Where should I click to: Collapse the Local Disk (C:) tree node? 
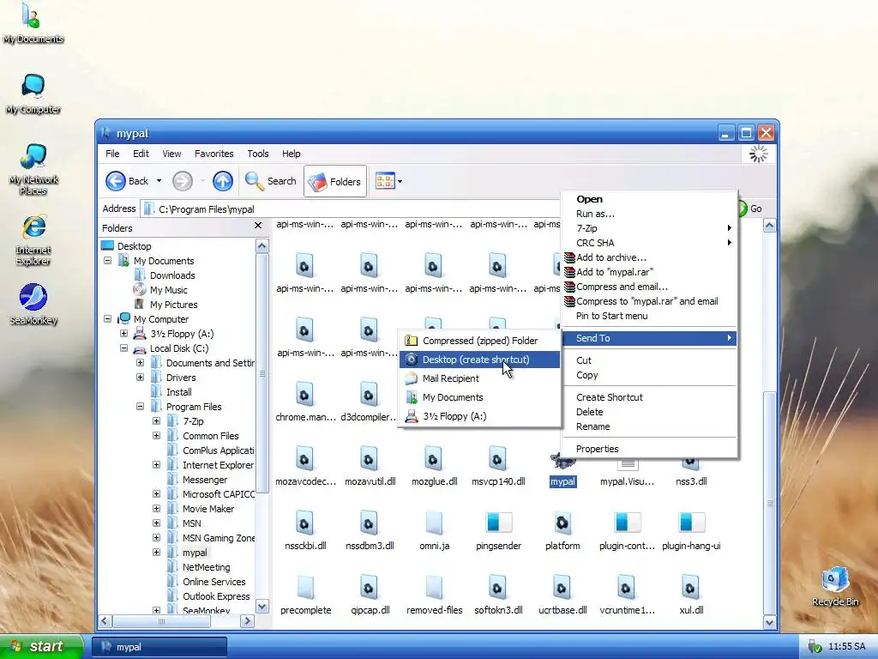[x=123, y=348]
